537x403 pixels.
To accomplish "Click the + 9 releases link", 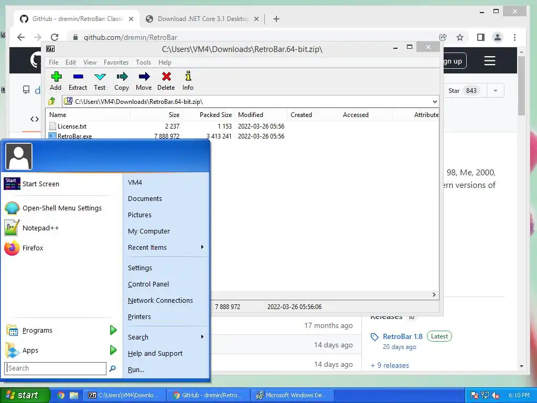I will point(390,365).
